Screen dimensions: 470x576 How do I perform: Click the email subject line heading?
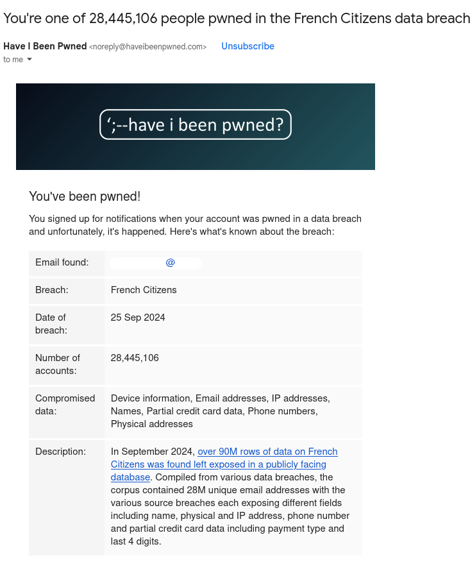237,18
